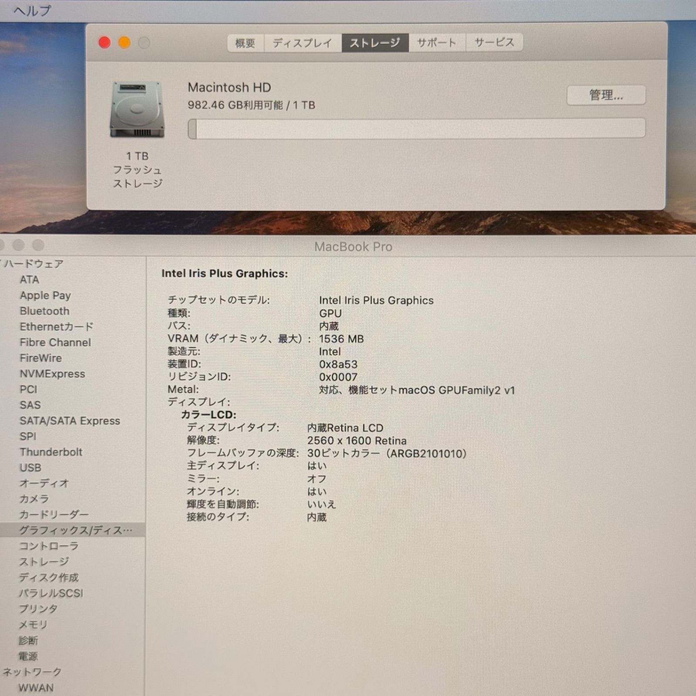
Task: Select Apple Pay in the sidebar
Action: 46,295
